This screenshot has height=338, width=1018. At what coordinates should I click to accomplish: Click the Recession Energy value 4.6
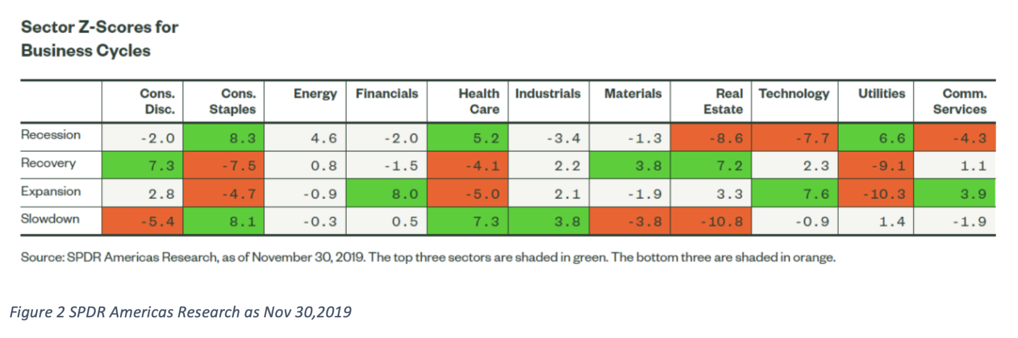pyautogui.click(x=323, y=138)
